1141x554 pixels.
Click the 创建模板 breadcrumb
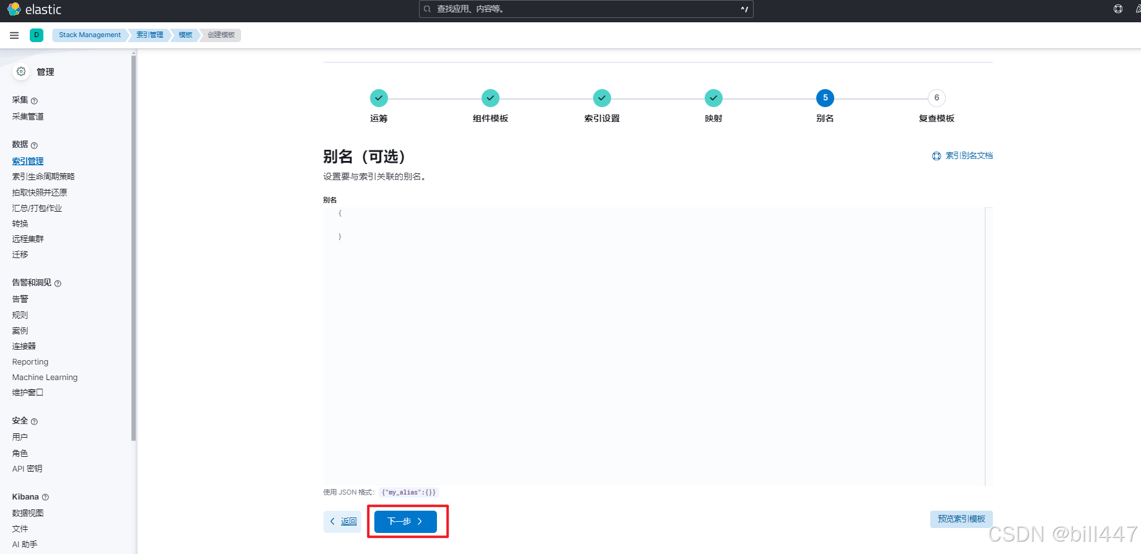click(x=221, y=35)
